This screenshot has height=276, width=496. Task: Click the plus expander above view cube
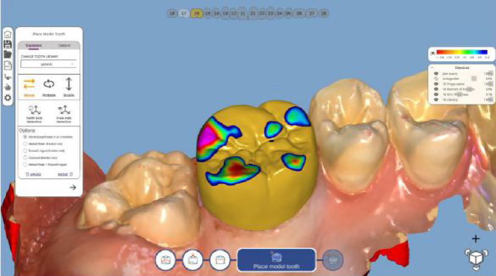(x=475, y=239)
